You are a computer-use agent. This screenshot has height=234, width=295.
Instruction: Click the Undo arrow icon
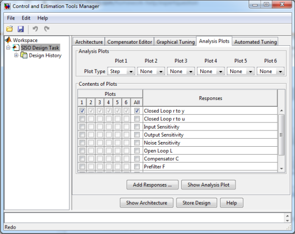(x=35, y=29)
